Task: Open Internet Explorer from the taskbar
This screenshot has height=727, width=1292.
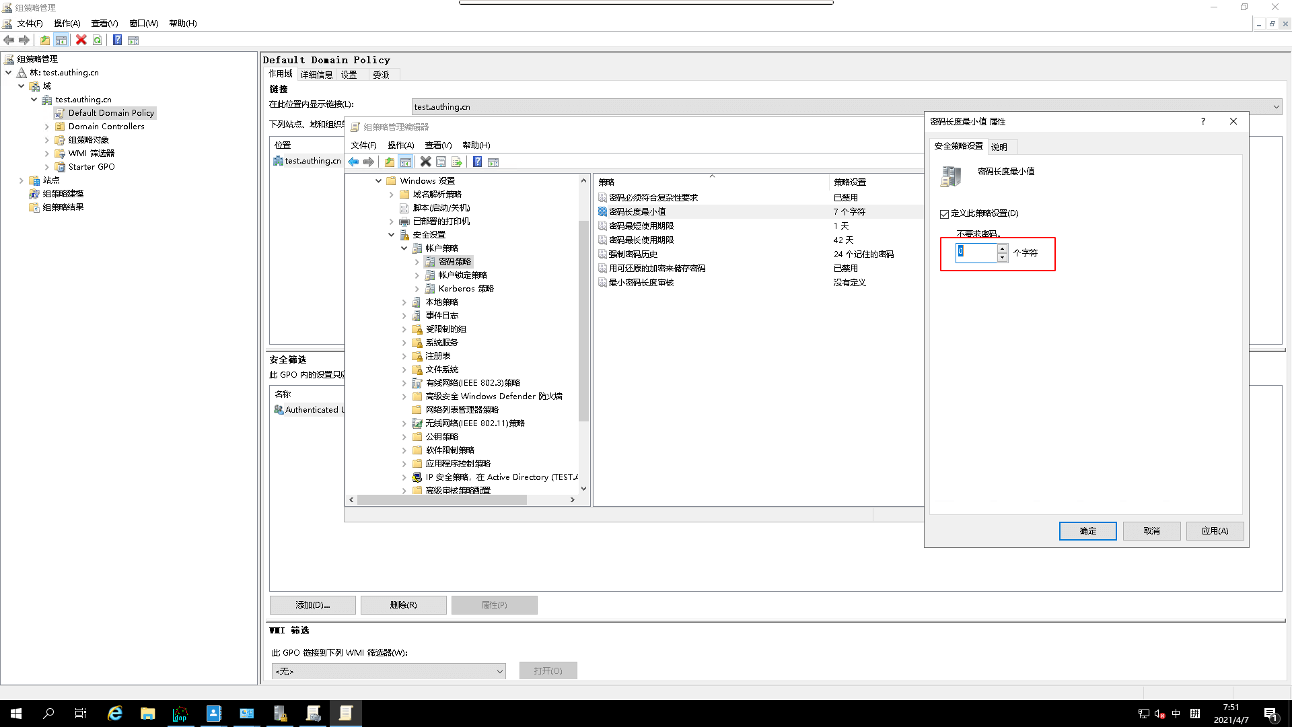Action: click(x=114, y=713)
